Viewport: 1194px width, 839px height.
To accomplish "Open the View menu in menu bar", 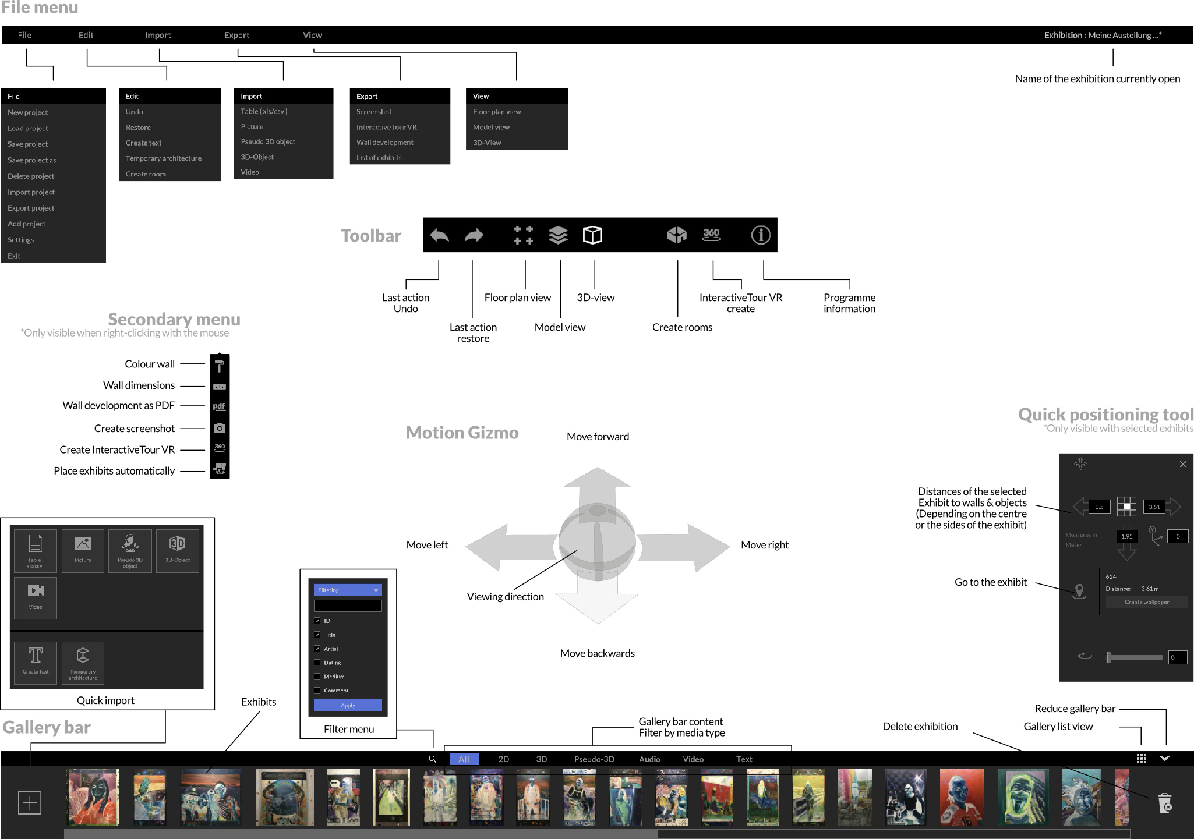I will (x=312, y=35).
